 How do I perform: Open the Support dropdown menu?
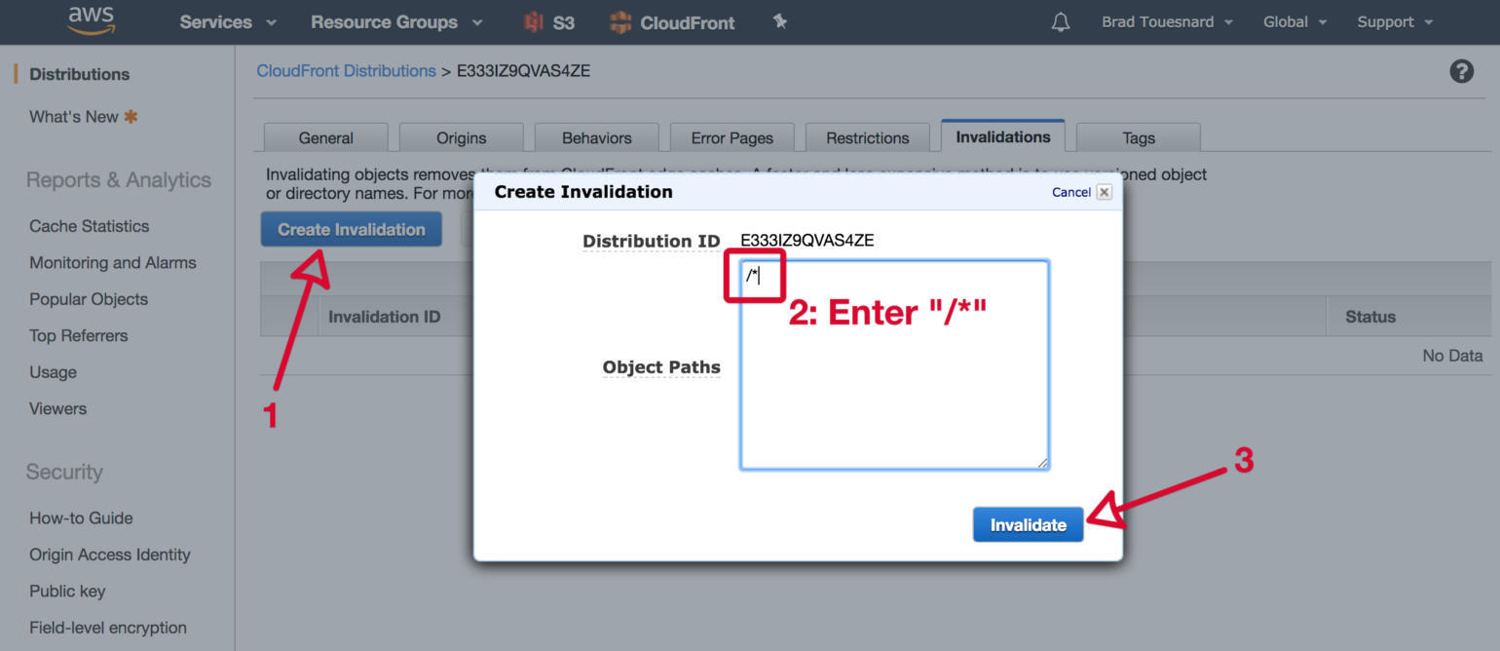pyautogui.click(x=1395, y=21)
